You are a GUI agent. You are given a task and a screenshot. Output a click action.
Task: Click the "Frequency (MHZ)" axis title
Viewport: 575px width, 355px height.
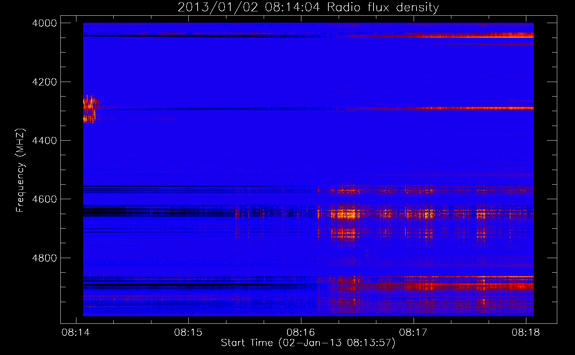(20, 170)
